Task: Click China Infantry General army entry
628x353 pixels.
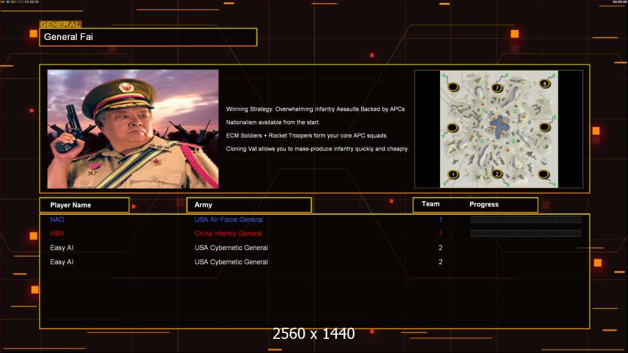Action: pyautogui.click(x=229, y=234)
